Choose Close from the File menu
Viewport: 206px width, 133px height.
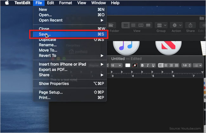[x=70, y=28]
